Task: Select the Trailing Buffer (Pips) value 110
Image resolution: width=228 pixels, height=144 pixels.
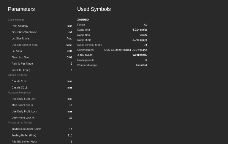Action: pyautogui.click(x=70, y=135)
